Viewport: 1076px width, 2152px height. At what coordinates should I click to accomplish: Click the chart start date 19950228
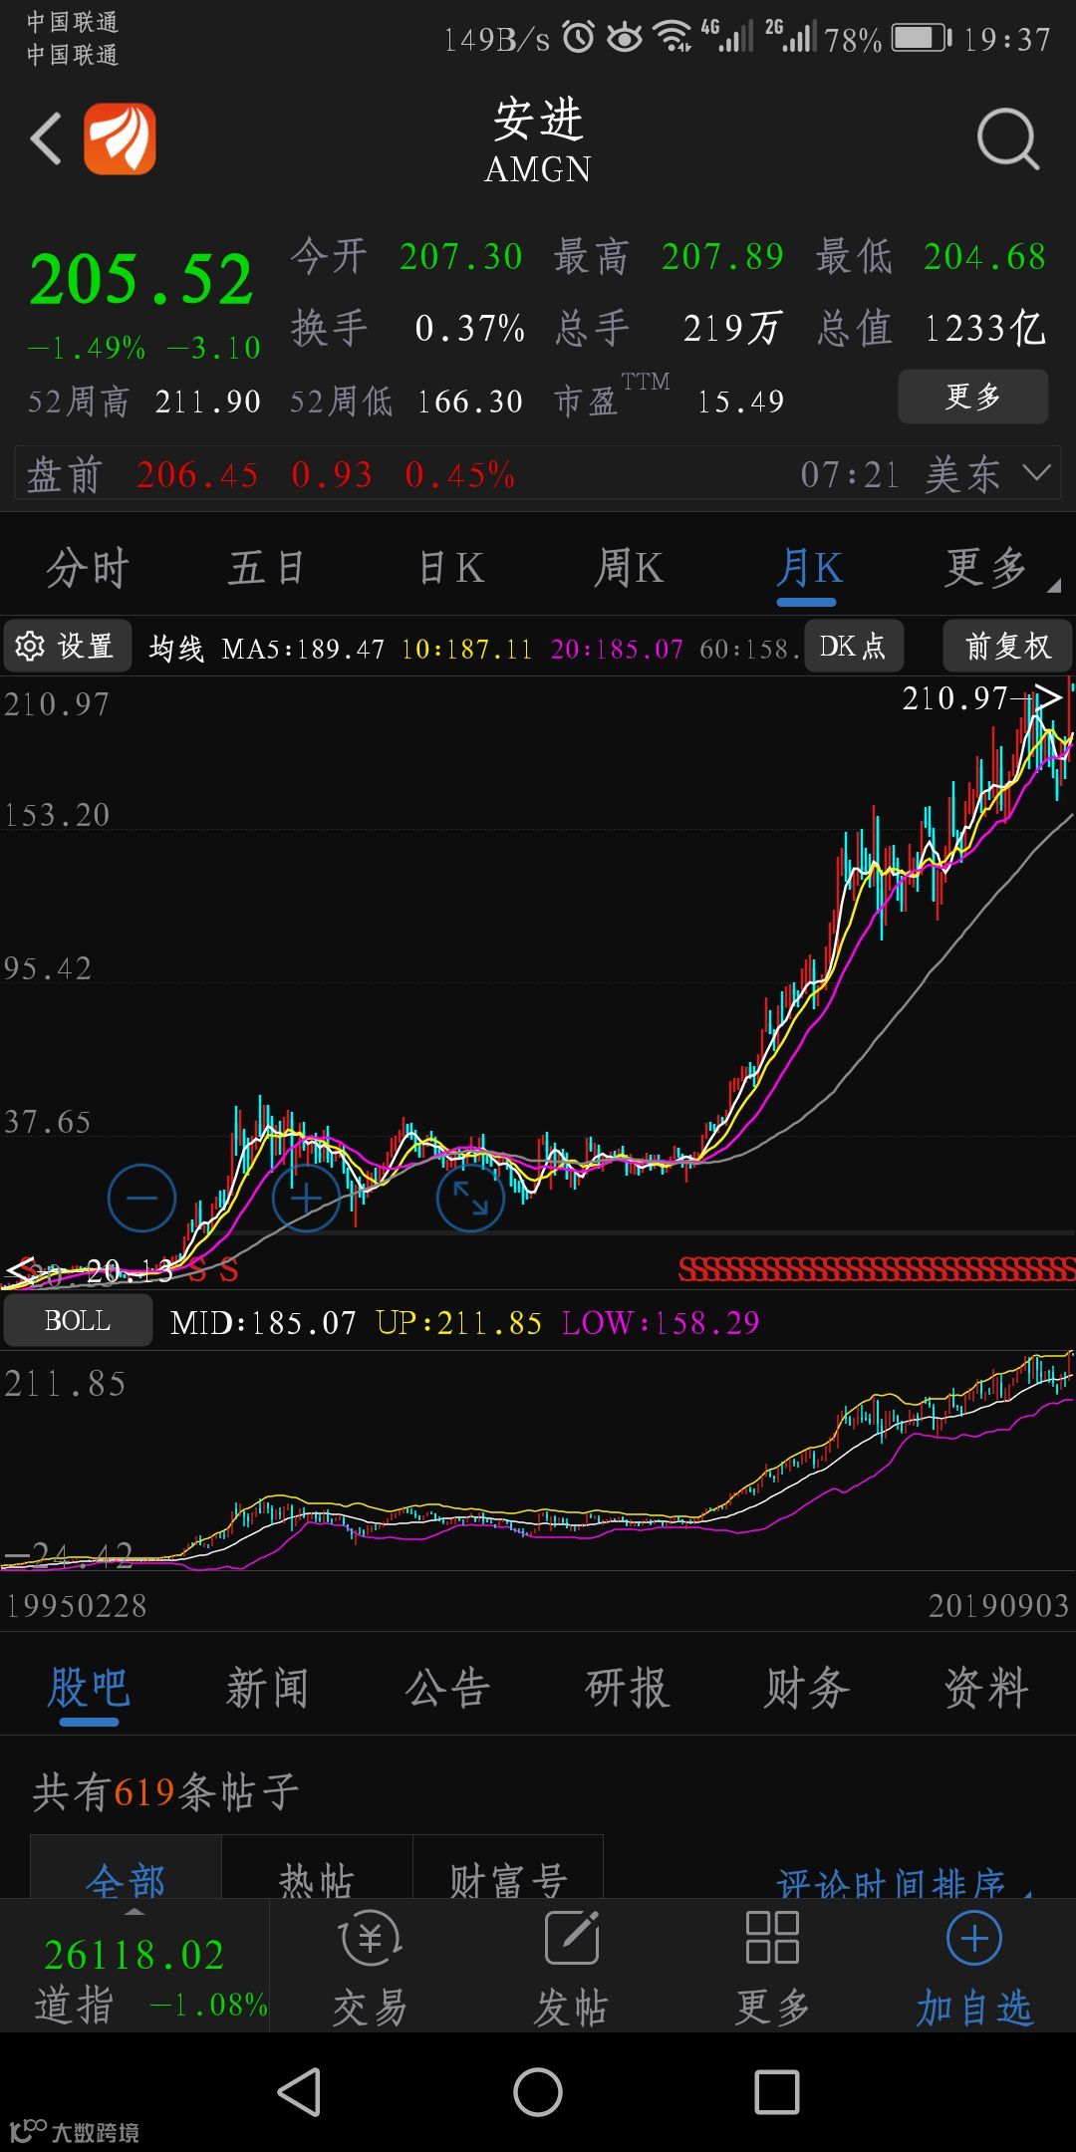[77, 1605]
